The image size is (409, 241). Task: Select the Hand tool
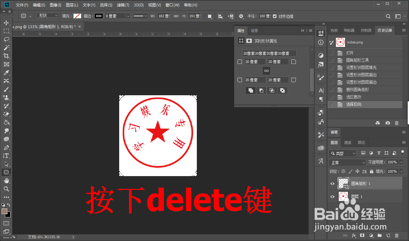coord(6,181)
